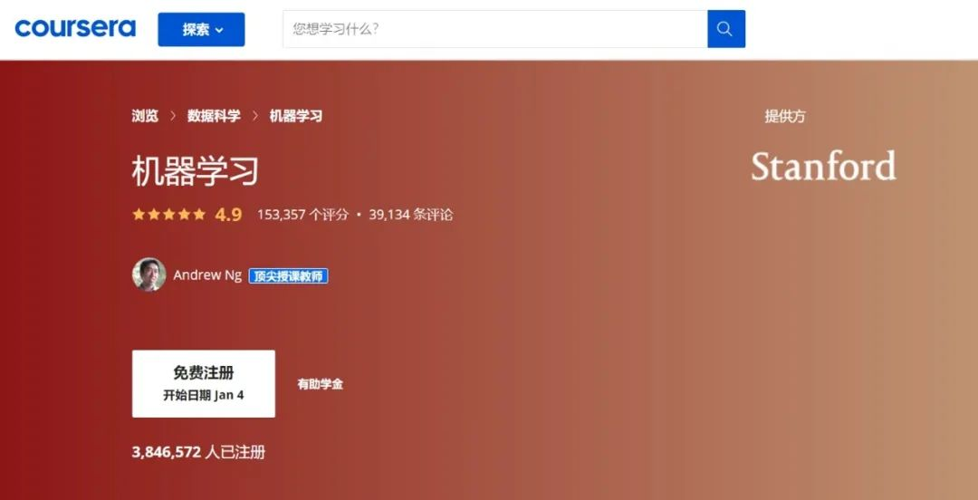The height and width of the screenshot is (500, 978).
Task: Open the 有助学金 financial aid link
Action: (320, 385)
